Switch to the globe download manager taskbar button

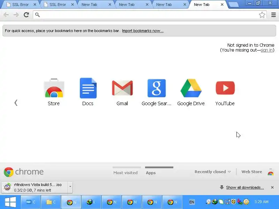[91, 202]
